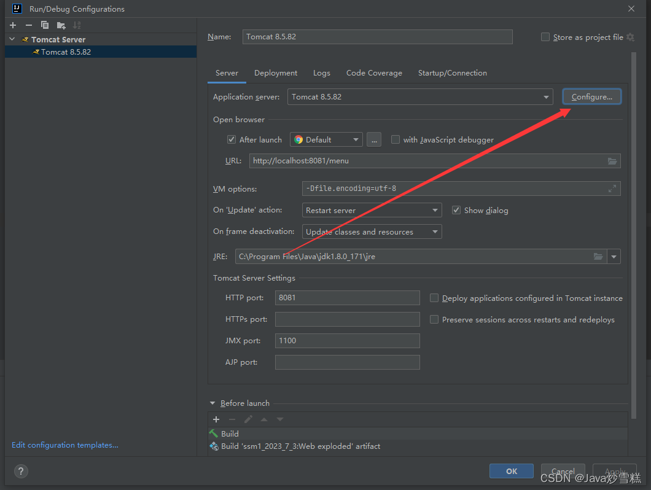The width and height of the screenshot is (651, 490).
Task: Close the Run/Debug Configurations dialog
Action: point(631,9)
